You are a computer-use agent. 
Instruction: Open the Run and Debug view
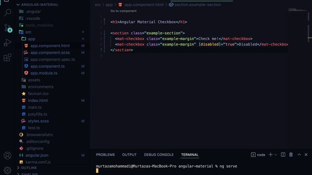coord(8,42)
